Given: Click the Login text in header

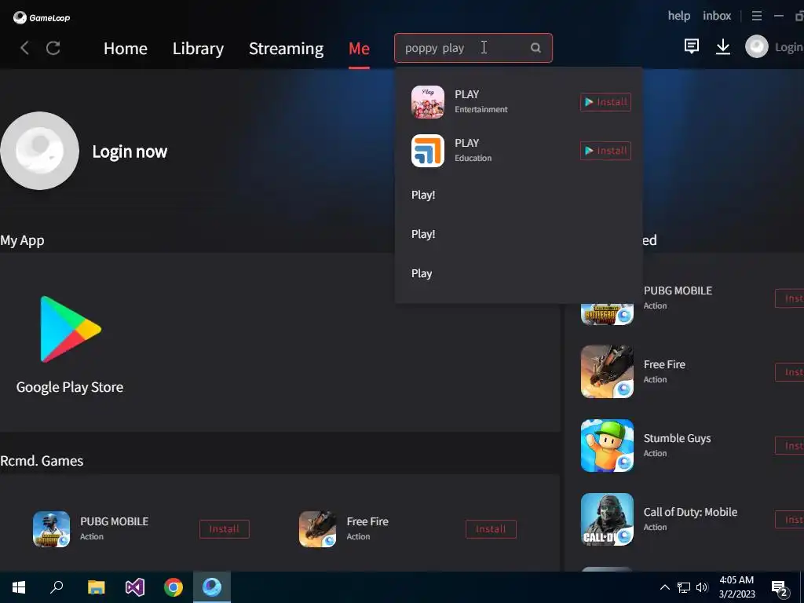Looking at the screenshot, I should point(788,47).
